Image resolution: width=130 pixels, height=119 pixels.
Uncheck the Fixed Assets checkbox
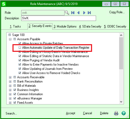(x=15, y=103)
